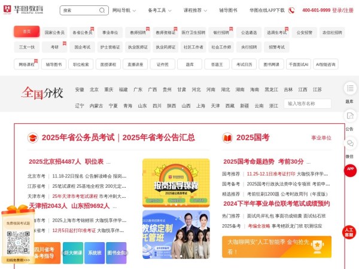Click the red APP sidebar icon

point(349,170)
